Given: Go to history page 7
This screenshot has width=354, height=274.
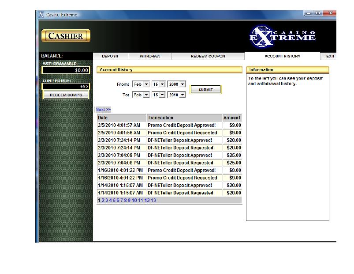Looking at the screenshot, I should click(x=122, y=200).
